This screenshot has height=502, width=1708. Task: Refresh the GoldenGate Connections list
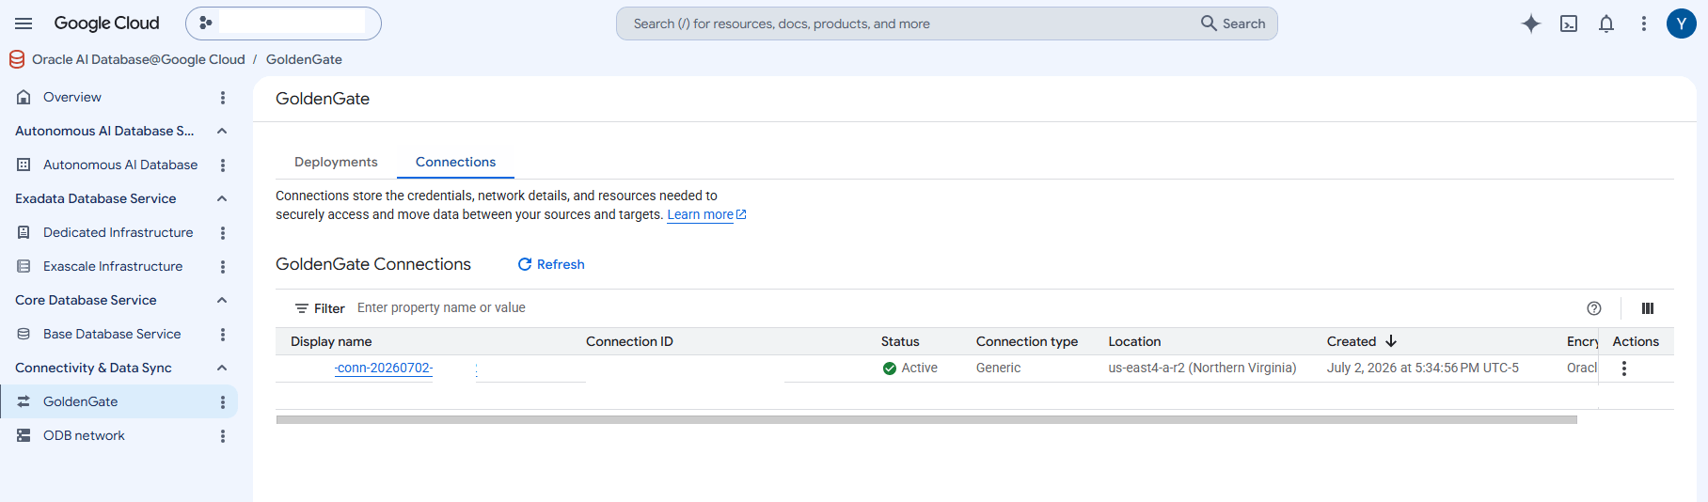click(x=551, y=264)
